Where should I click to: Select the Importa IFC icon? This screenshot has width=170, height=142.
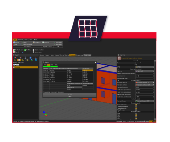click(55, 42)
